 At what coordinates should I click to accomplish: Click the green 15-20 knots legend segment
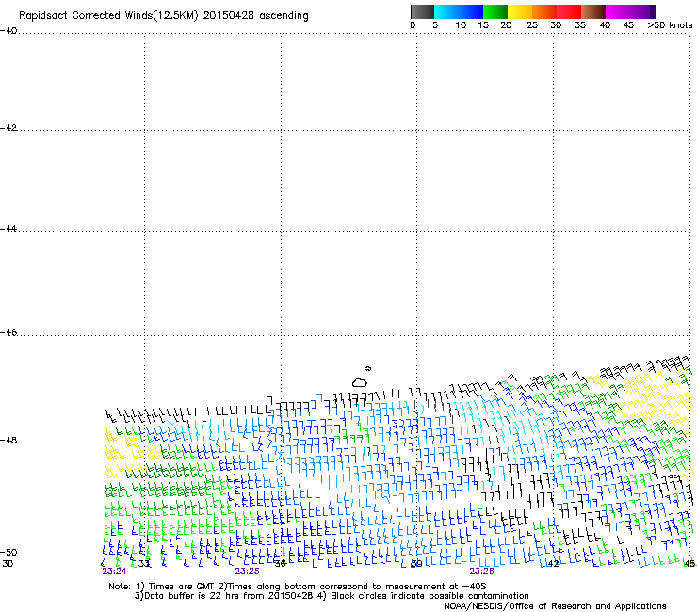pyautogui.click(x=495, y=11)
